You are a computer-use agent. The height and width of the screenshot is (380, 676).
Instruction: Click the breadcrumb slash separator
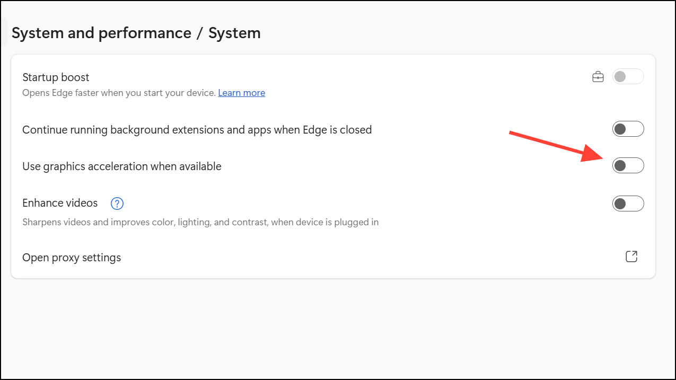click(199, 33)
